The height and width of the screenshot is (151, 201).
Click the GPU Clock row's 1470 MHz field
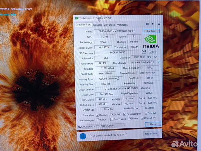pyautogui.click(x=102, y=99)
